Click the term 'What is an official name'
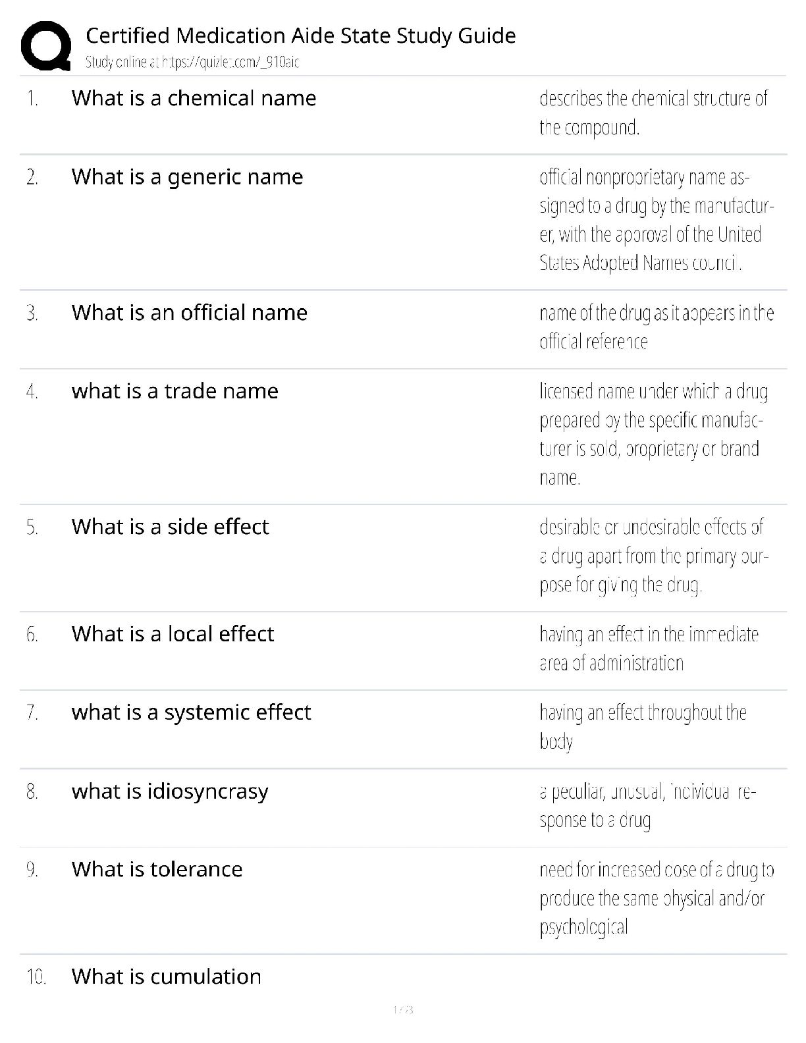806x1043 pixels. pyautogui.click(x=189, y=312)
